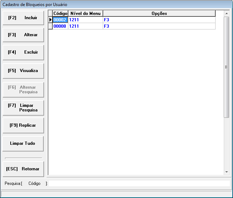Click the Nível do Menu column header
The width and height of the screenshot is (233, 198).
coord(85,13)
